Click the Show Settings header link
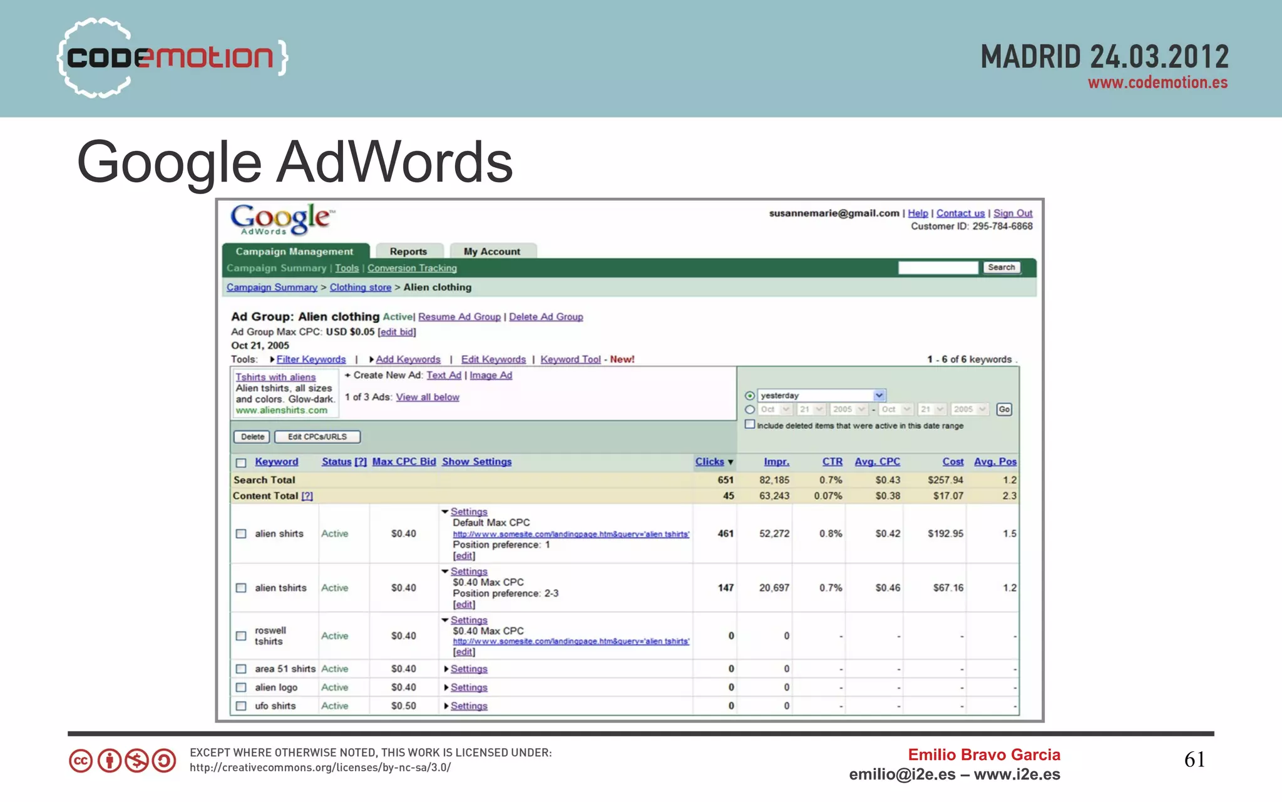 pyautogui.click(x=476, y=461)
